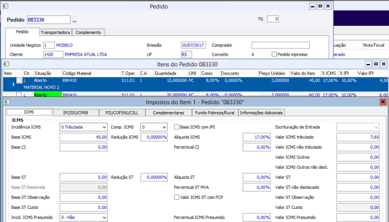Click the Percentual ST MVA field
This screenshot has height=222, width=389.
[257, 188]
